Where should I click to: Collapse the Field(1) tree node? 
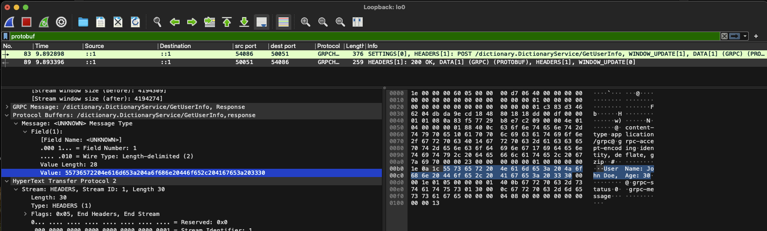point(25,132)
